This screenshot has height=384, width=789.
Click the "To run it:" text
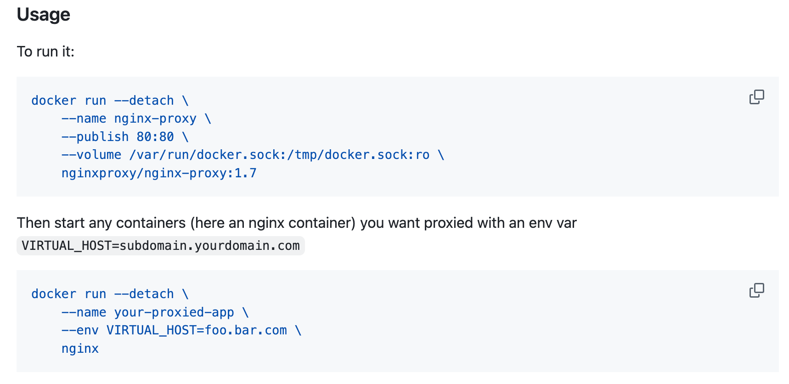click(x=45, y=51)
